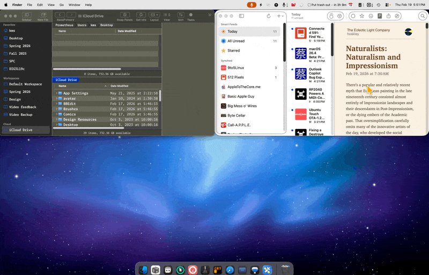Open article in browser via compass icon
Viewport: 429px width, 275px height.
(x=397, y=16)
